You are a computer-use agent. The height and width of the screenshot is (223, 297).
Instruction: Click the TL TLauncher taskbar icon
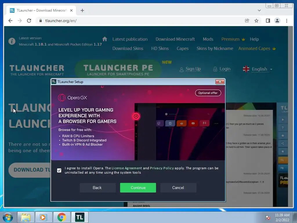click(79, 217)
